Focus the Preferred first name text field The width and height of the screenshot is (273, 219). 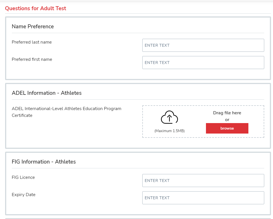203,63
